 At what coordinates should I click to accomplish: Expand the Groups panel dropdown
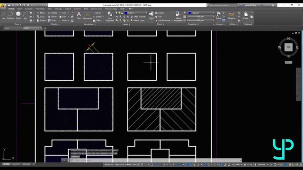221,24
